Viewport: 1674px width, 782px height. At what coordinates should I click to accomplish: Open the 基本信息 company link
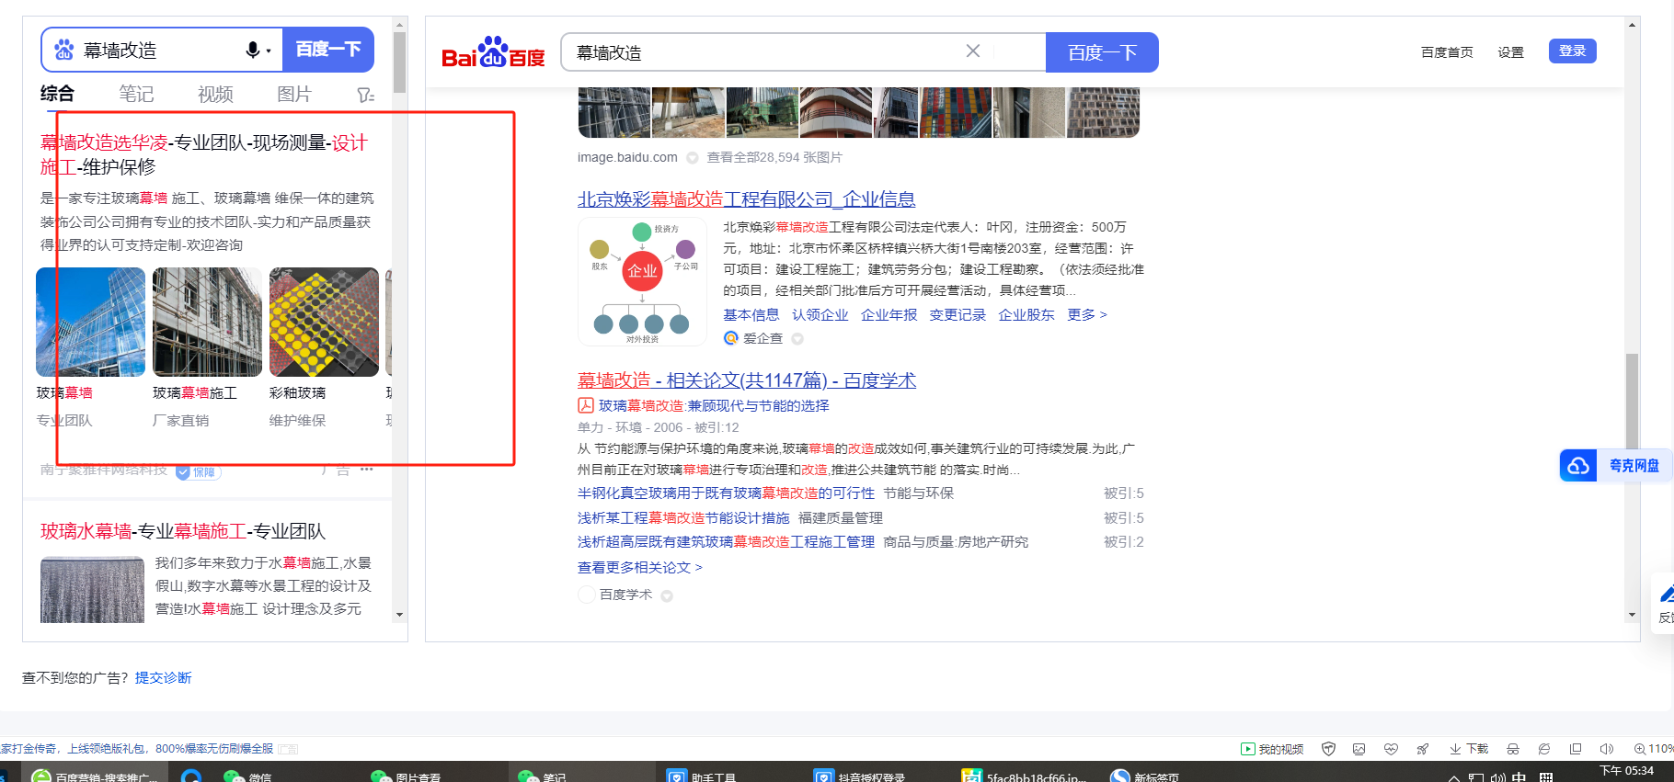[x=751, y=314]
